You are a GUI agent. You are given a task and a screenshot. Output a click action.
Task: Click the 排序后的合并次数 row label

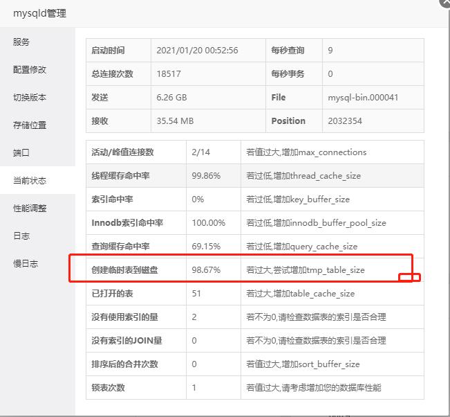tap(124, 364)
